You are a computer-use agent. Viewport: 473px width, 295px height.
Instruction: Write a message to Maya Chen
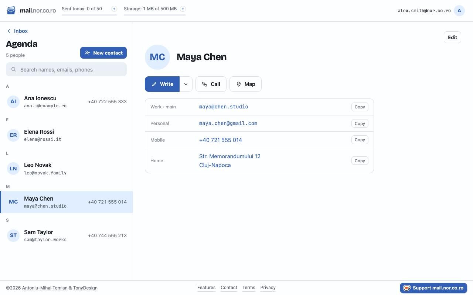(162, 84)
